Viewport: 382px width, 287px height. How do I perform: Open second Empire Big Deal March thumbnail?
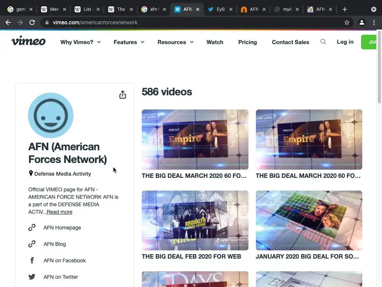[309, 139]
